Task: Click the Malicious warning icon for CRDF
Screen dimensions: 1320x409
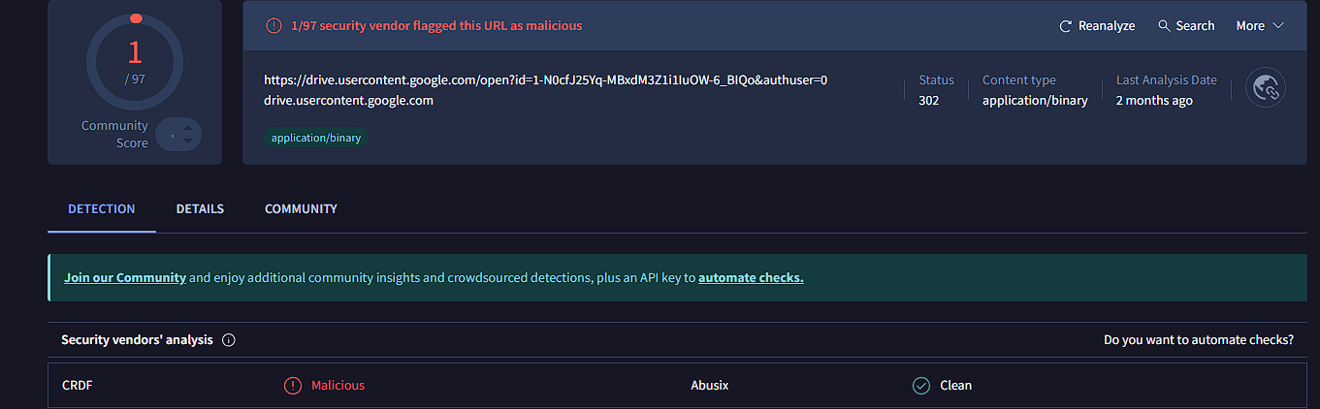Action: [293, 386]
